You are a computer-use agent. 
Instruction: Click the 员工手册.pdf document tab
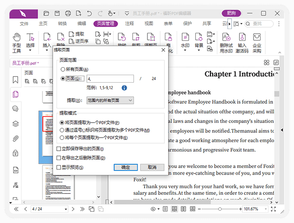25,63
